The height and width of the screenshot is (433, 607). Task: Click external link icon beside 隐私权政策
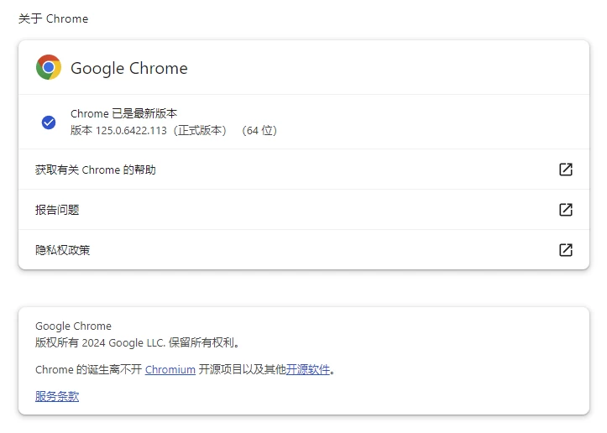tap(566, 250)
